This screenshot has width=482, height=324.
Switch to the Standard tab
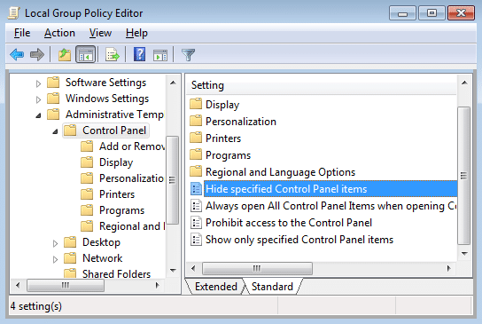point(272,287)
